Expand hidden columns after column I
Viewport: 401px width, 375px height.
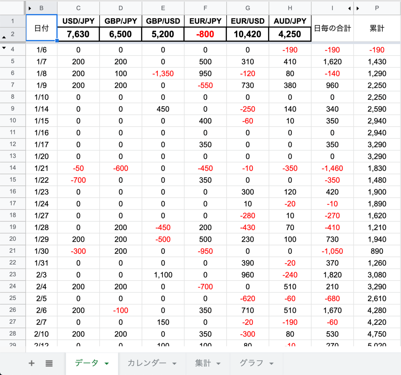[350, 8]
